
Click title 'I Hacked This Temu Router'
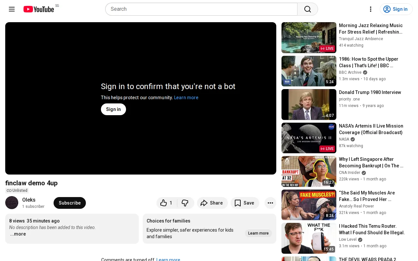coord(372,229)
